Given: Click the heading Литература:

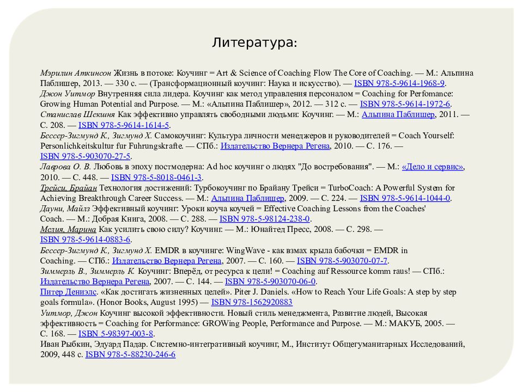Looking at the screenshot, I should click(x=254, y=42).
